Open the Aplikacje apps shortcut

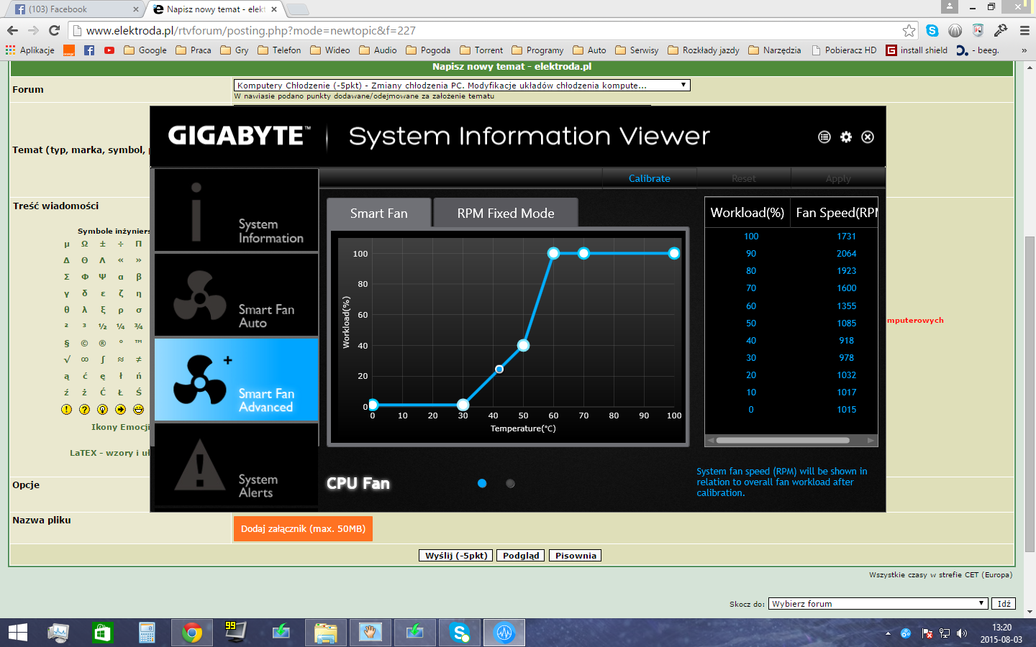pyautogui.click(x=30, y=50)
